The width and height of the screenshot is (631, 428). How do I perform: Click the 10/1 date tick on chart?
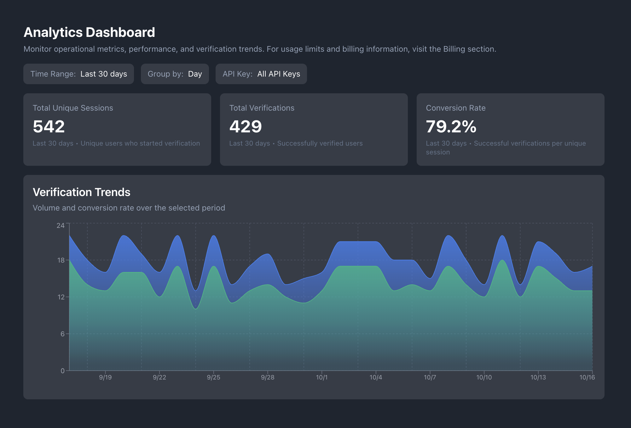tap(322, 377)
